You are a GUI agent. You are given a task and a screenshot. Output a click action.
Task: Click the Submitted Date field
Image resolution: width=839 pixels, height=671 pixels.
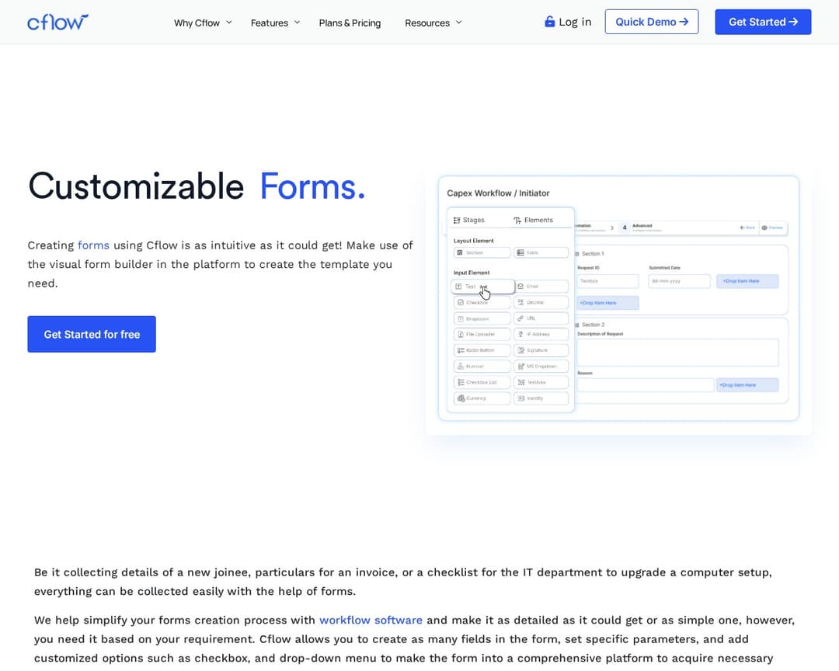pos(679,281)
